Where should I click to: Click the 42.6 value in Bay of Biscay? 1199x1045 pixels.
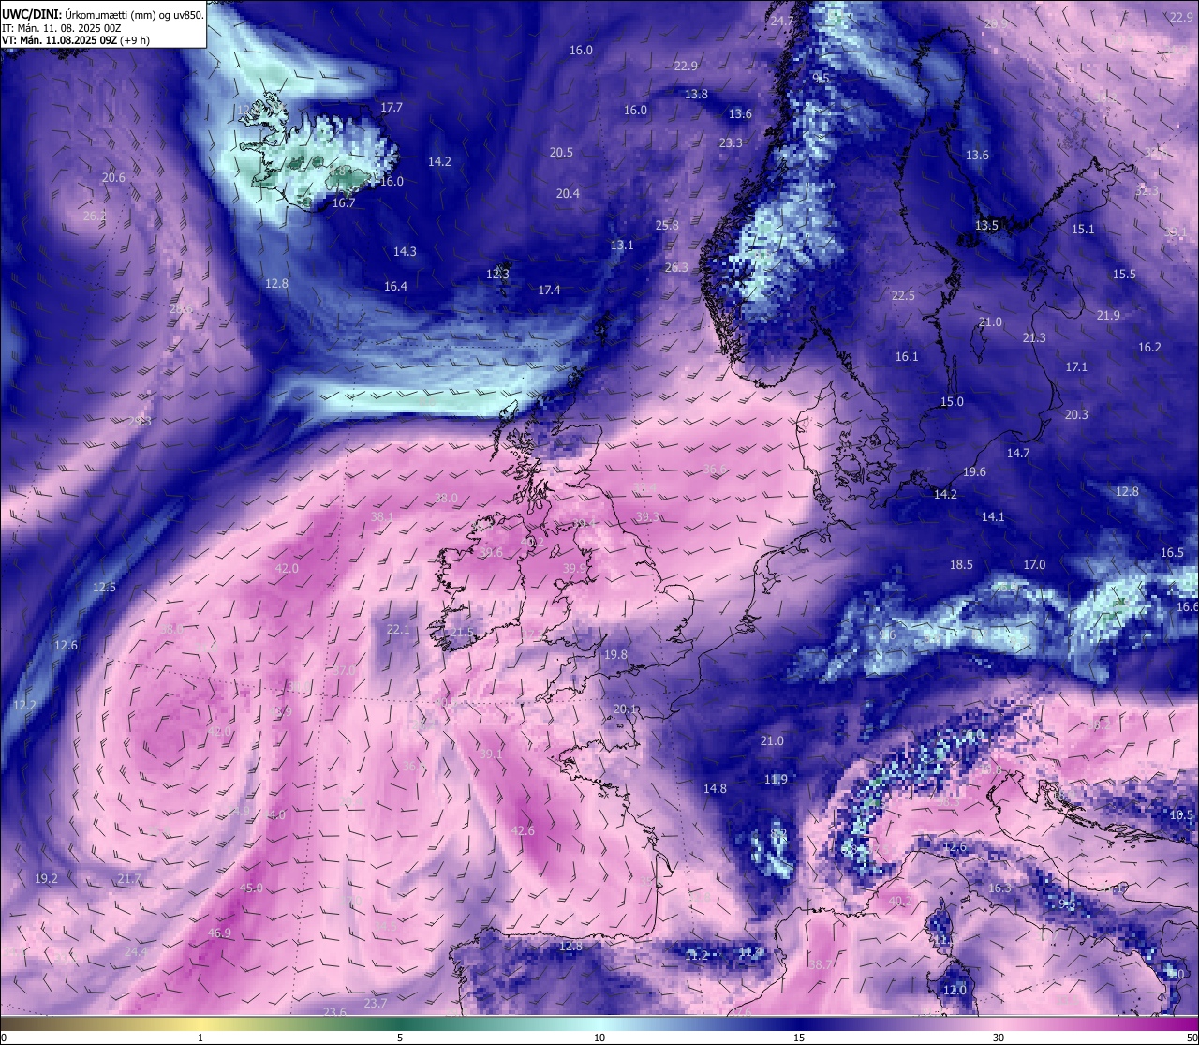[x=523, y=831]
